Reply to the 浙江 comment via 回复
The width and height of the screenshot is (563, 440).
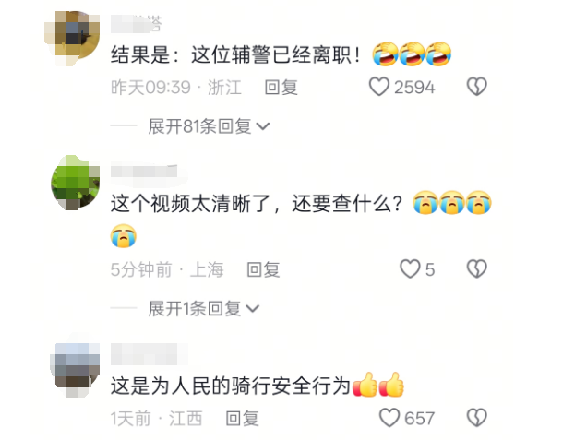point(281,88)
